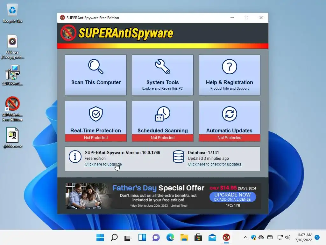
Task: Expand hidden system tray icons
Action: click(x=245, y=237)
